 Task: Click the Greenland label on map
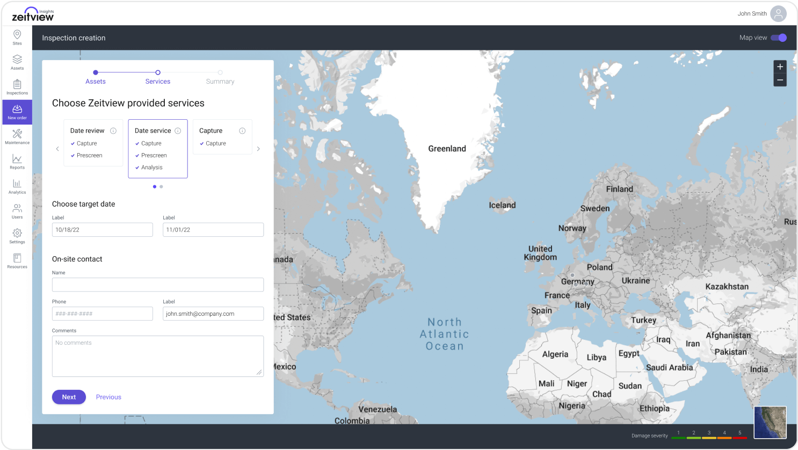click(447, 149)
